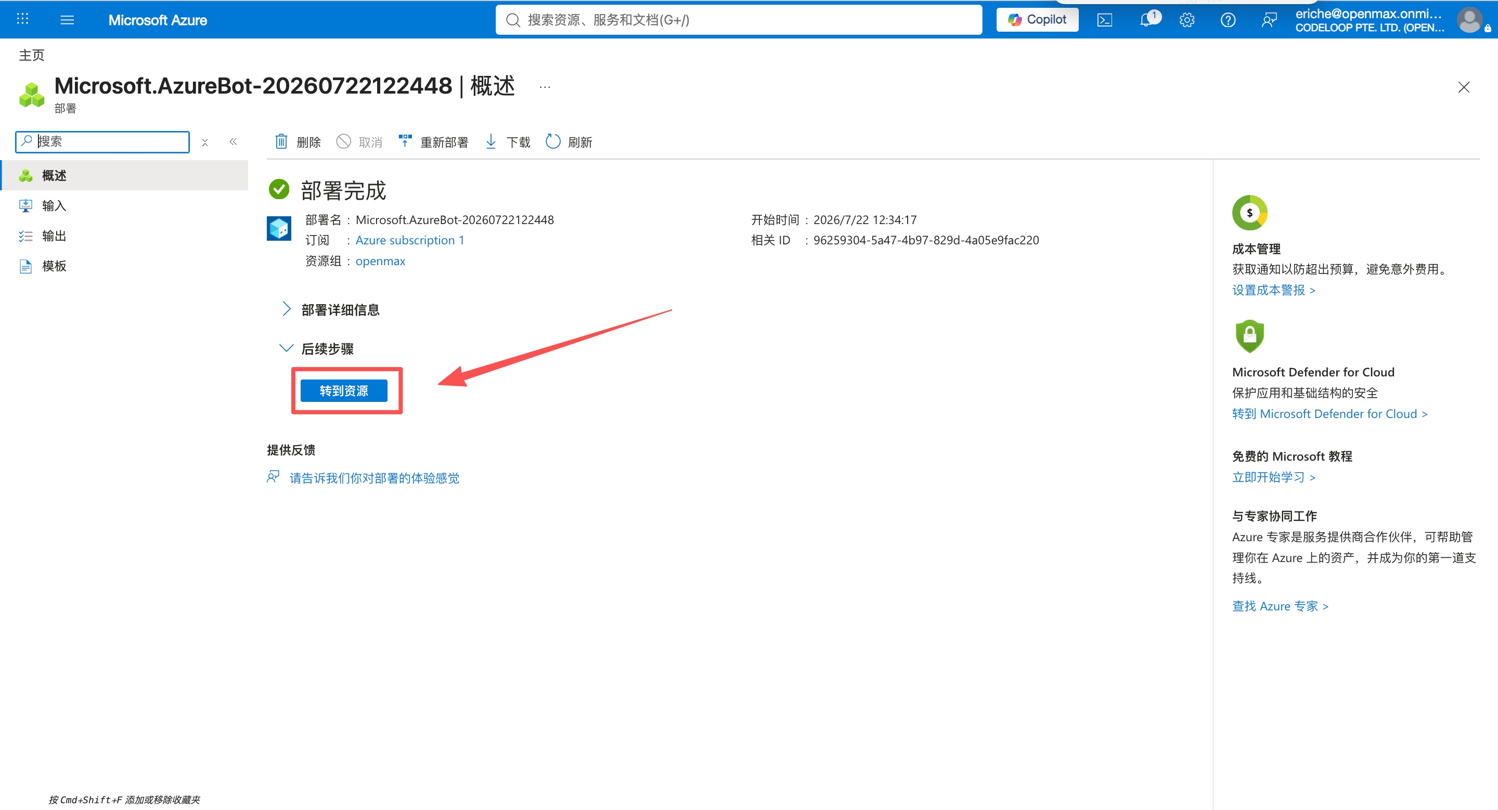The width and height of the screenshot is (1498, 810).
Task: Click the 转到资源 button
Action: [344, 390]
